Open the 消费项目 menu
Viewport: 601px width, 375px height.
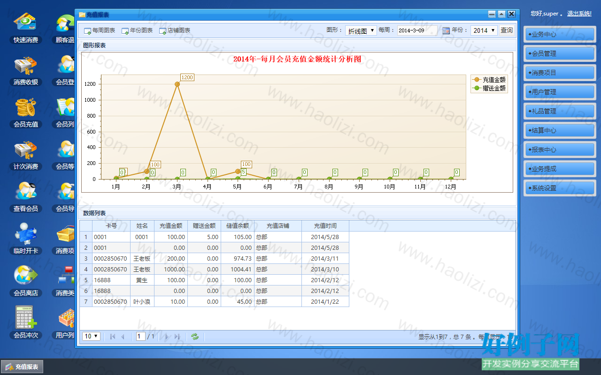[x=560, y=73]
